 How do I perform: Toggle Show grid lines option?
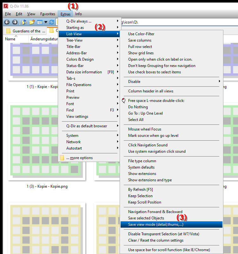click(171, 53)
